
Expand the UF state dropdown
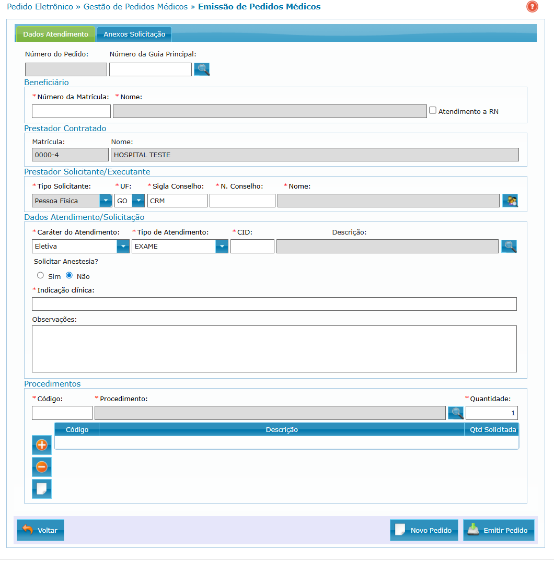tap(138, 201)
